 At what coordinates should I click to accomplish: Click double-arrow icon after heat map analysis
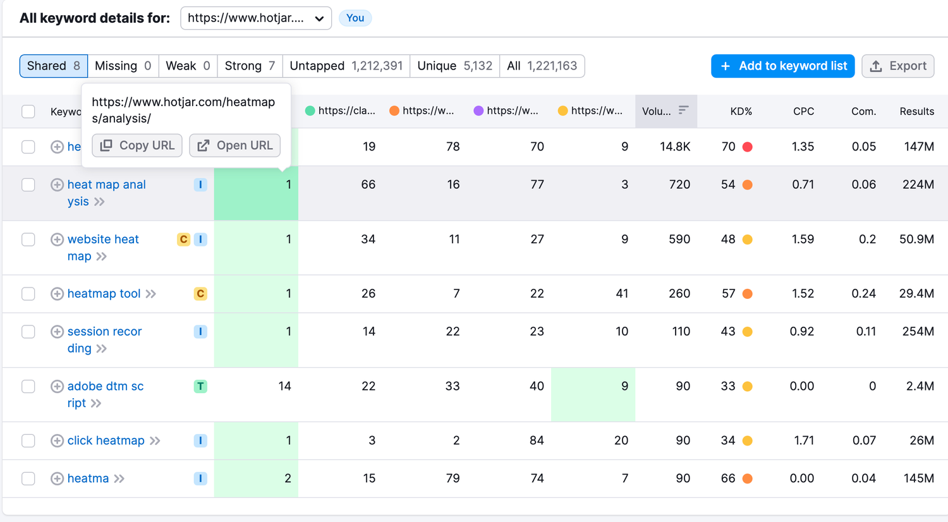[99, 202]
